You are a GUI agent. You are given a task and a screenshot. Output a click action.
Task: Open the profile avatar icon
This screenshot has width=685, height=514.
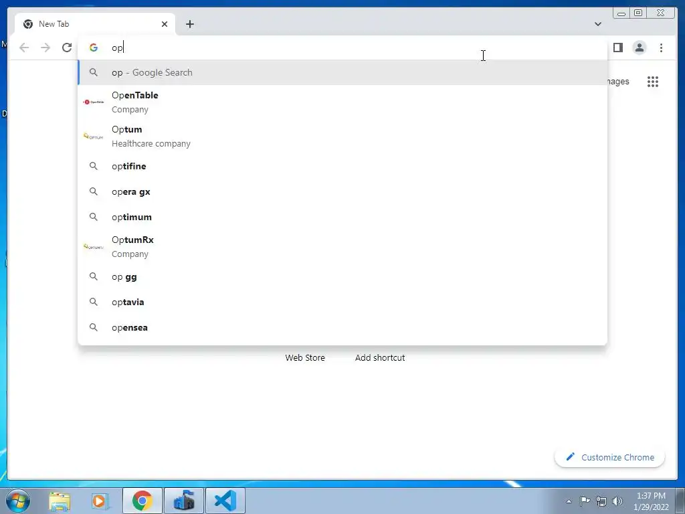click(639, 48)
